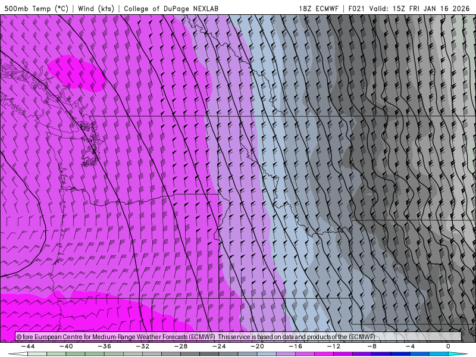
Task: Click the -28 color scale label
Action: pyautogui.click(x=181, y=346)
